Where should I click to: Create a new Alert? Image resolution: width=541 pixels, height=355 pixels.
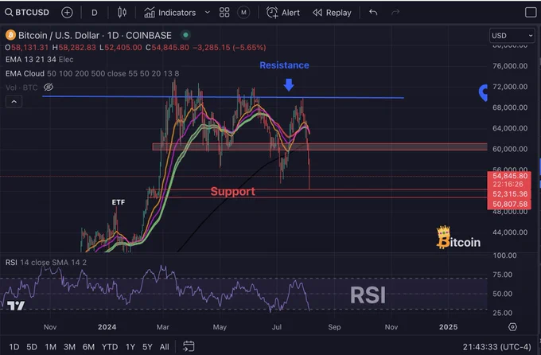283,13
